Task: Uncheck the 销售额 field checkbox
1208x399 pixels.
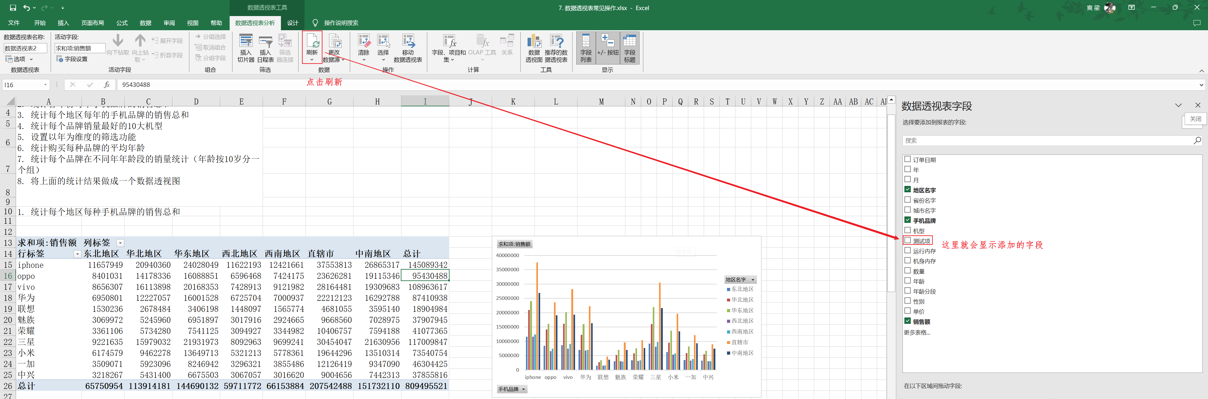Action: 907,321
